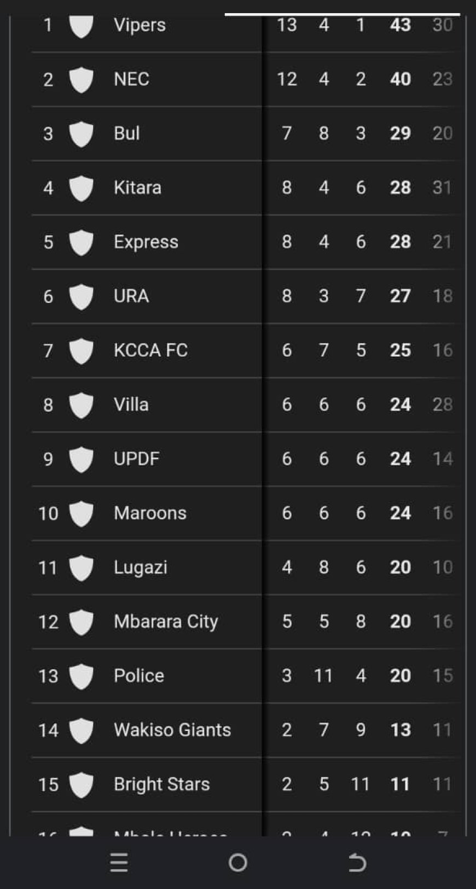Tap the KCCA FC shield icon

pyautogui.click(x=81, y=350)
